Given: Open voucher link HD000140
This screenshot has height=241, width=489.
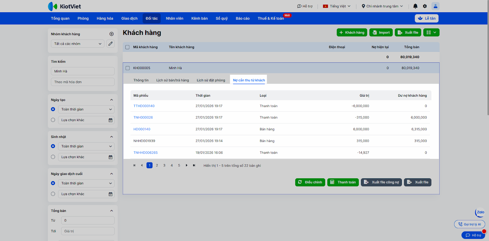Looking at the screenshot, I should [x=142, y=129].
